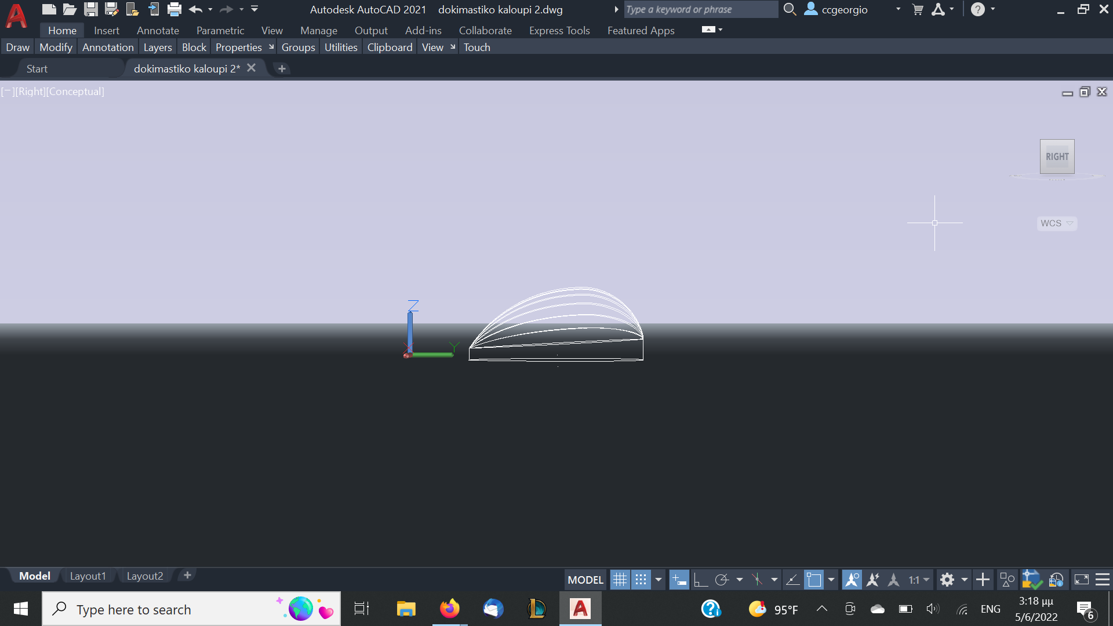1113x626 pixels.
Task: Click the Open file folder icon
Action: 70,9
